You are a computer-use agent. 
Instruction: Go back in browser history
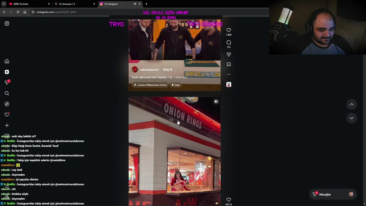coord(4,12)
